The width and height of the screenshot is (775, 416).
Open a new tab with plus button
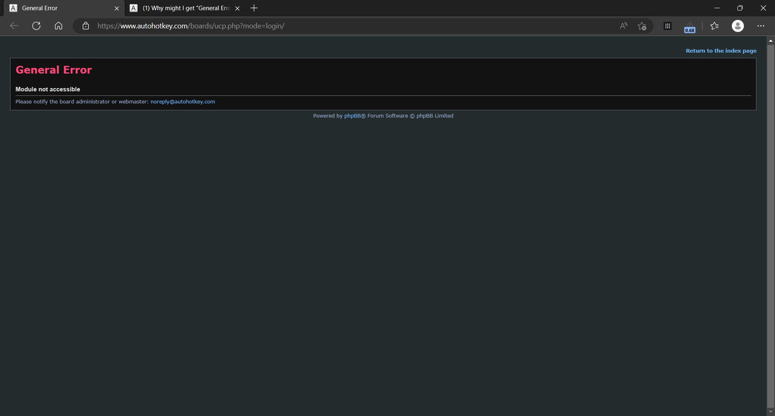pos(254,8)
